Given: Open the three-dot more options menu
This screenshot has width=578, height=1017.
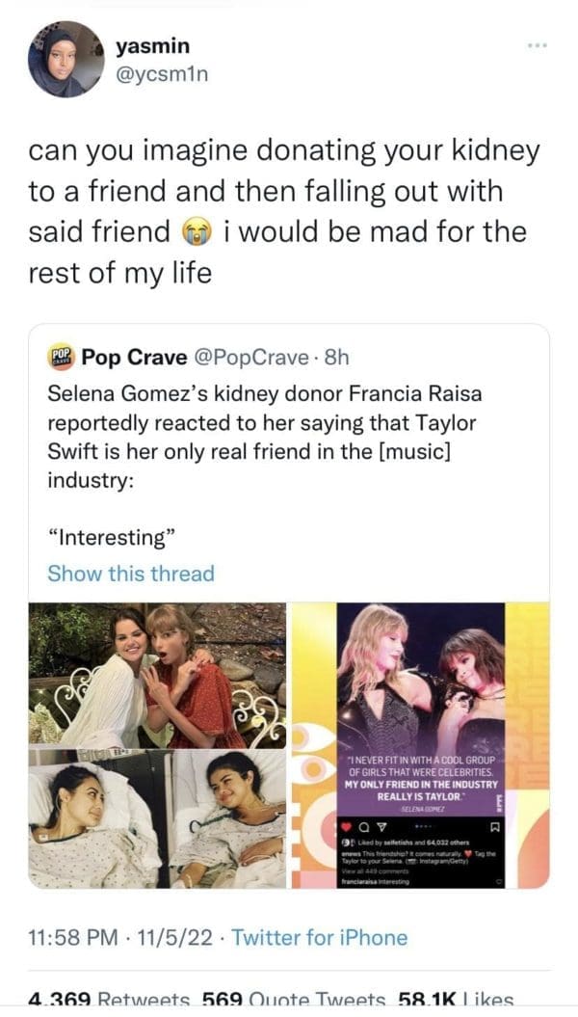Looking at the screenshot, I should tap(538, 46).
